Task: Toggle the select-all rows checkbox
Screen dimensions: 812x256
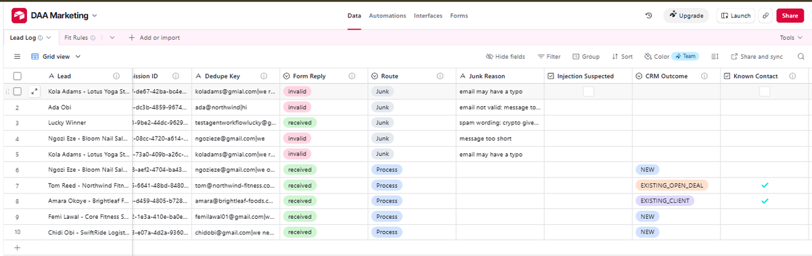Action: 17,76
